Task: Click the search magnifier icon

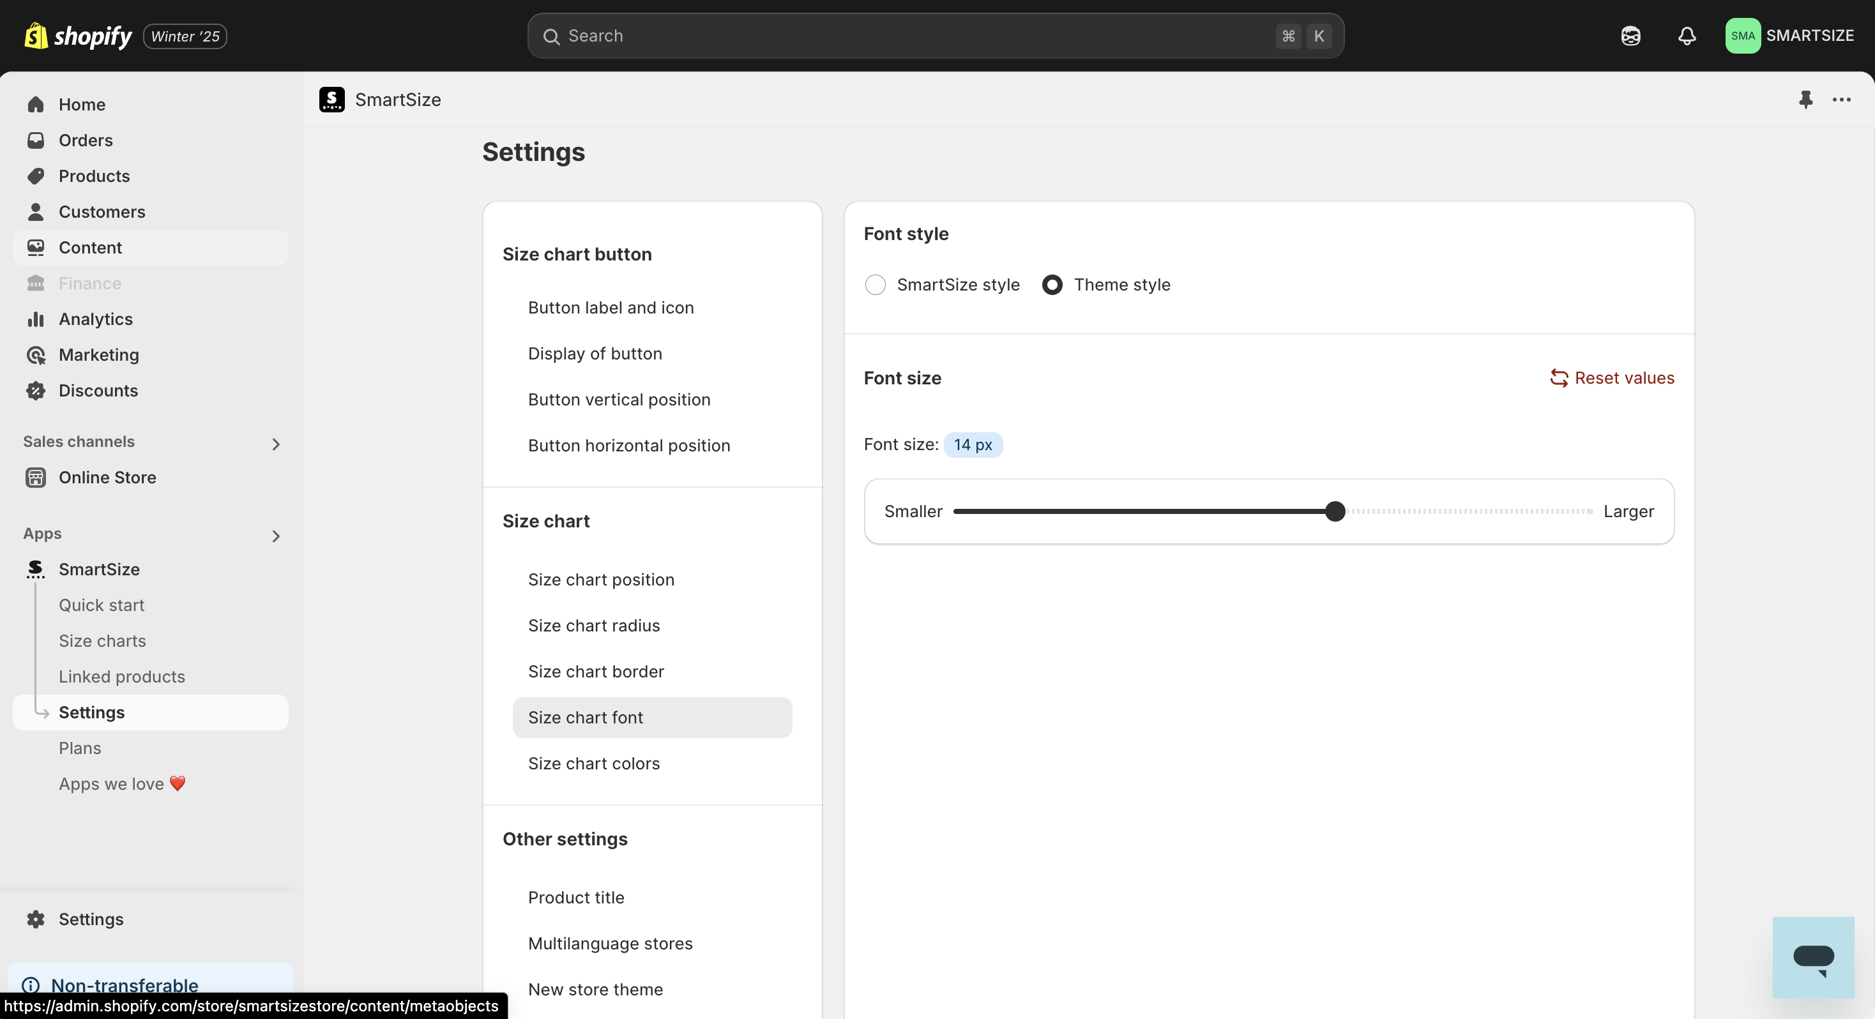Action: pyautogui.click(x=551, y=36)
